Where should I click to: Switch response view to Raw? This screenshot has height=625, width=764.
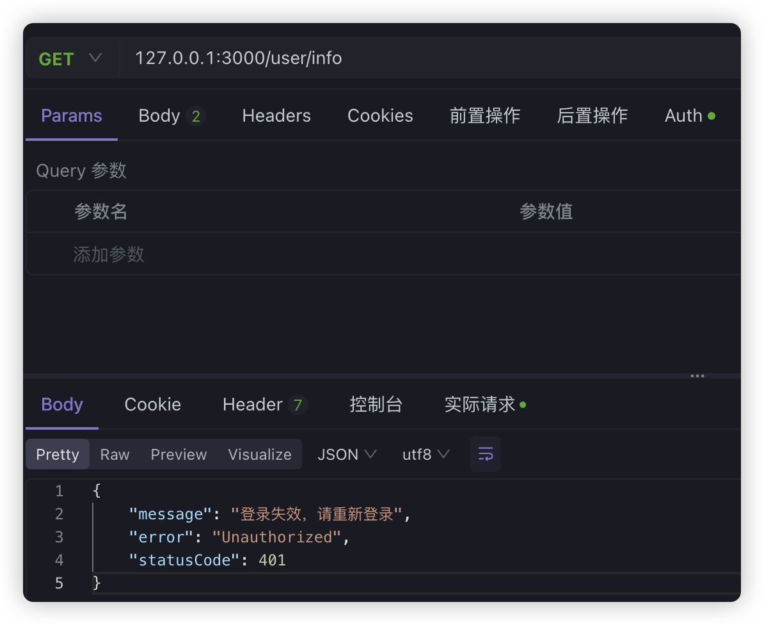115,455
